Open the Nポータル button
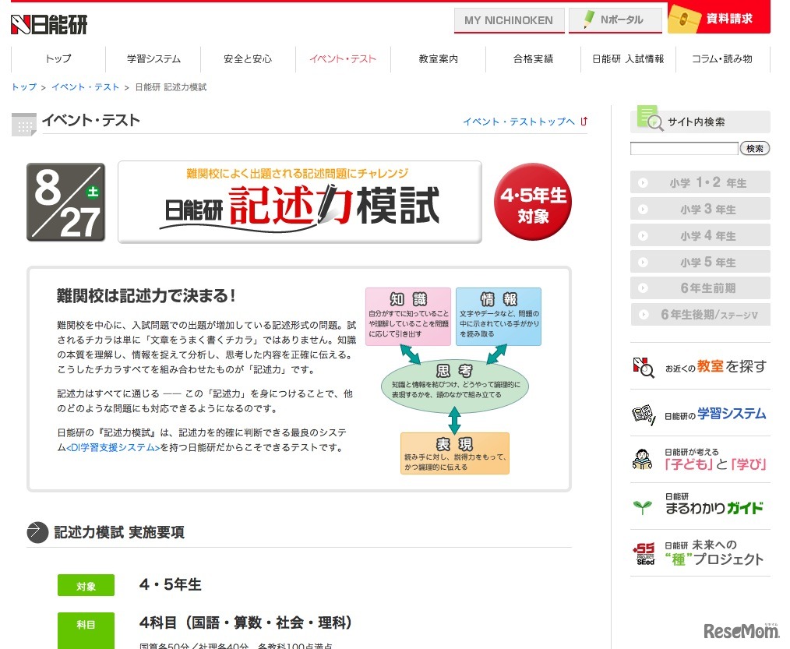The height and width of the screenshot is (649, 790). point(615,20)
